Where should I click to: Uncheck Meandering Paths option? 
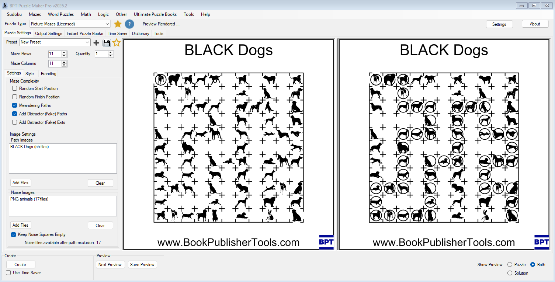click(x=15, y=105)
